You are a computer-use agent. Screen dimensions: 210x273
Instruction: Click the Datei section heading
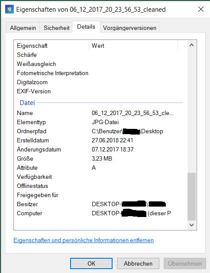[27, 103]
